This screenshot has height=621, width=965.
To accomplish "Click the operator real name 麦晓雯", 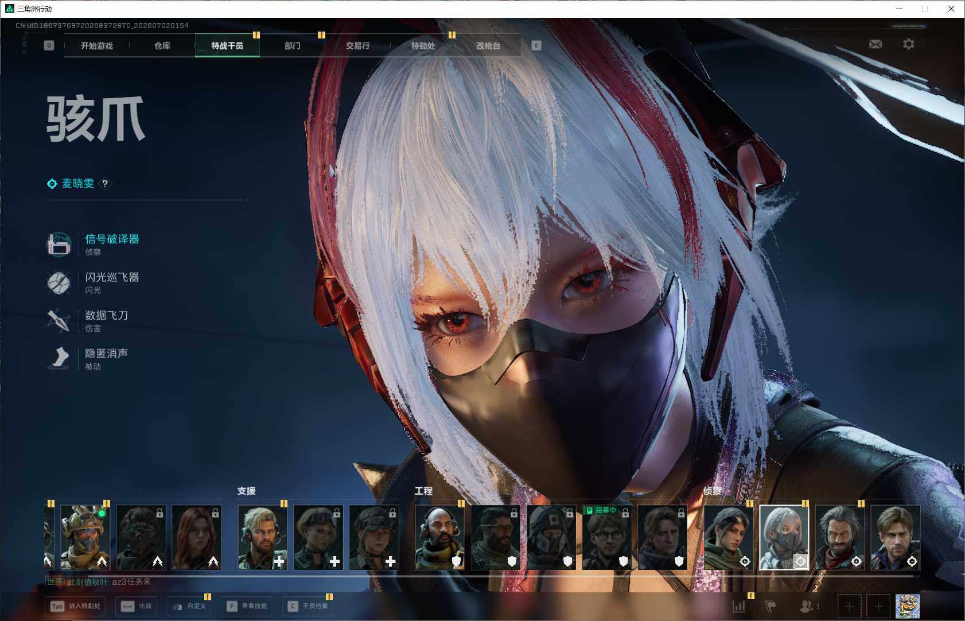I will [x=78, y=184].
